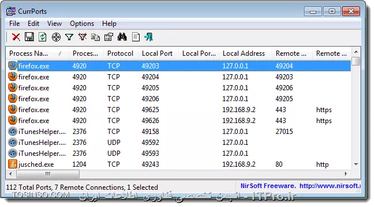
Task: Click the horizontal scrollbar thumb
Action: (48, 174)
